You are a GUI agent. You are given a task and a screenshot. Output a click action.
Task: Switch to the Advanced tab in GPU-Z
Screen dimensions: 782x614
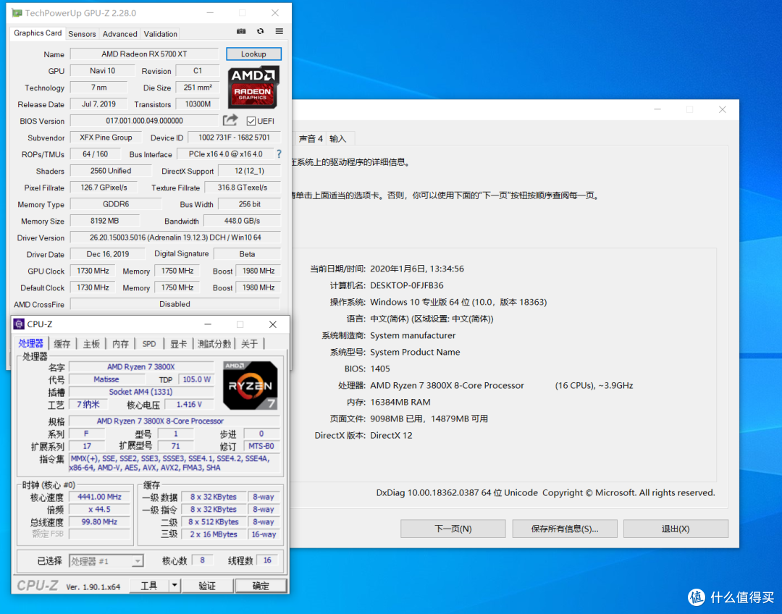click(119, 34)
